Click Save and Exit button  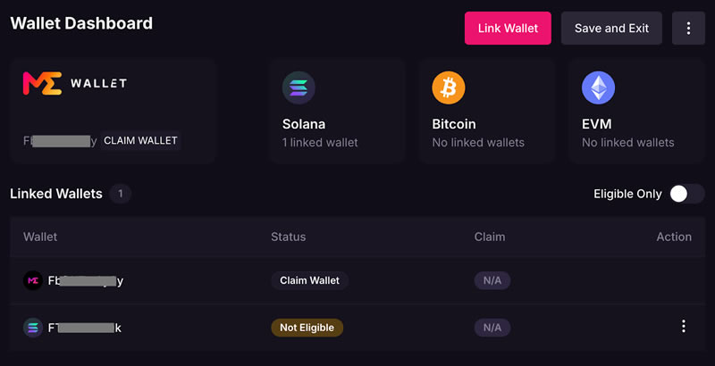[x=611, y=29]
